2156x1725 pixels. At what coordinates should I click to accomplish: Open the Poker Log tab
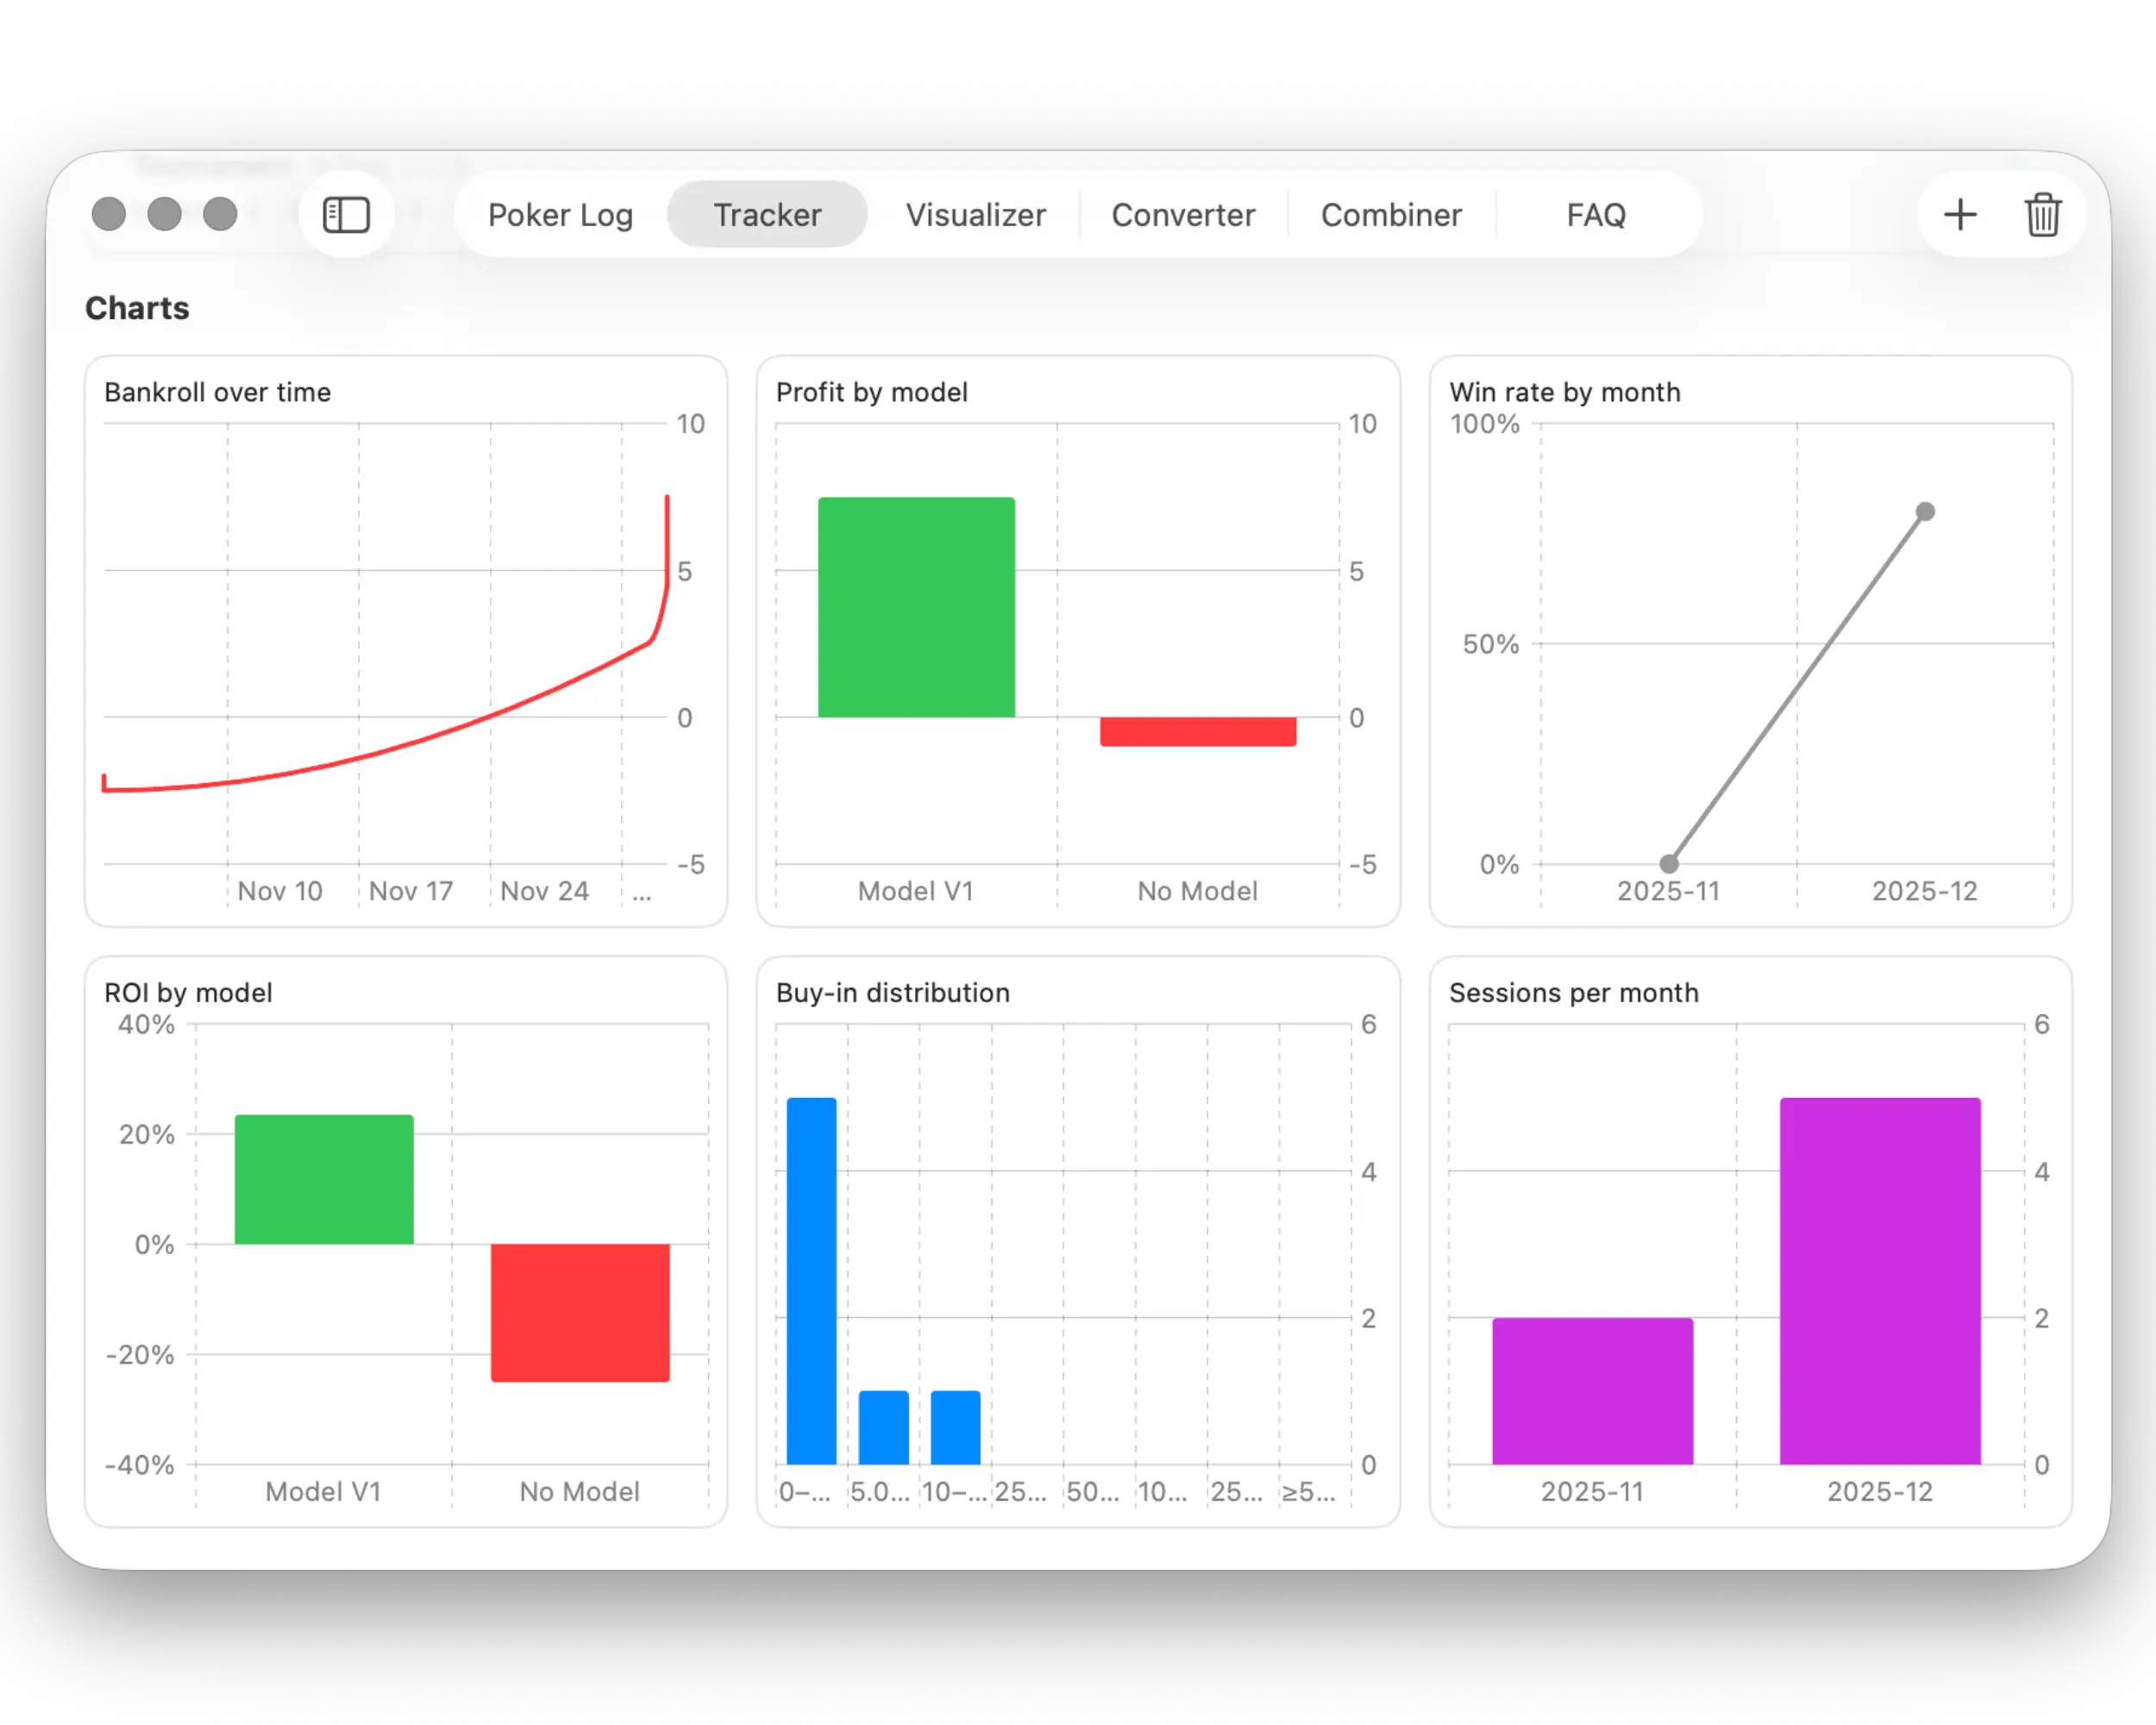coord(560,214)
